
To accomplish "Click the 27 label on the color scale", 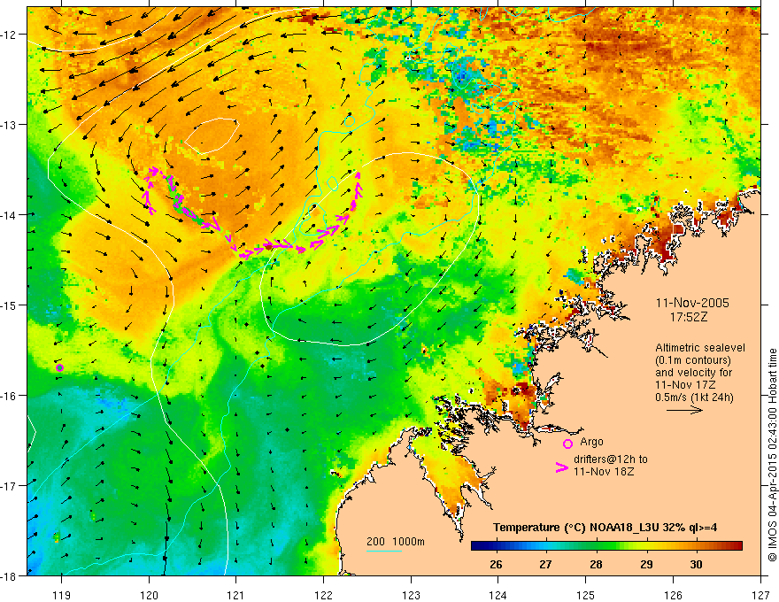I will click(545, 565).
